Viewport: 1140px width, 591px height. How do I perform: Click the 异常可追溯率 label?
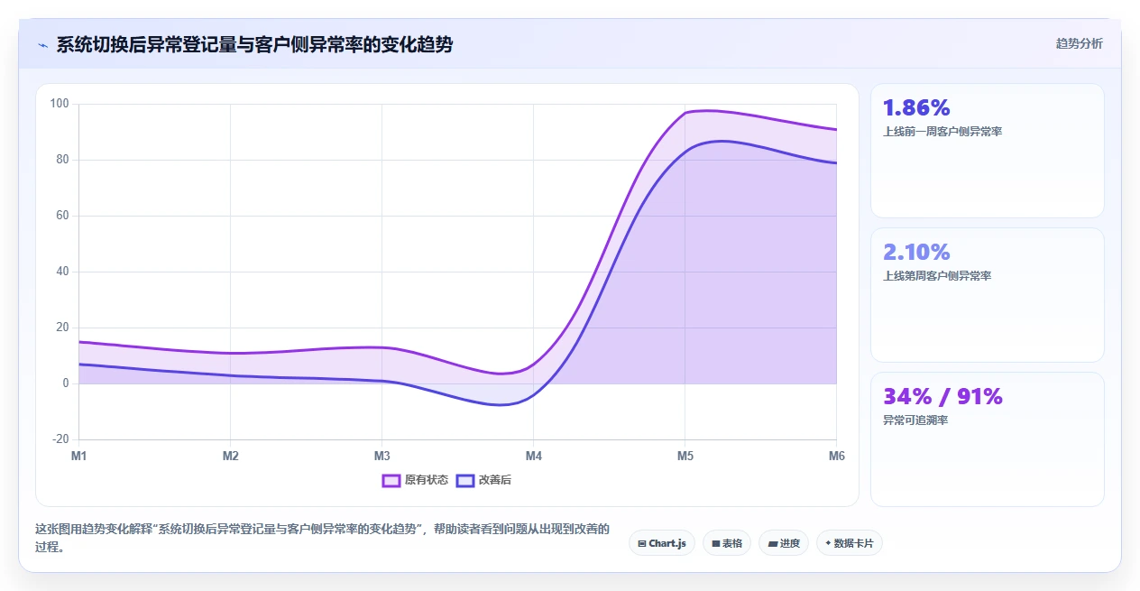click(x=915, y=420)
